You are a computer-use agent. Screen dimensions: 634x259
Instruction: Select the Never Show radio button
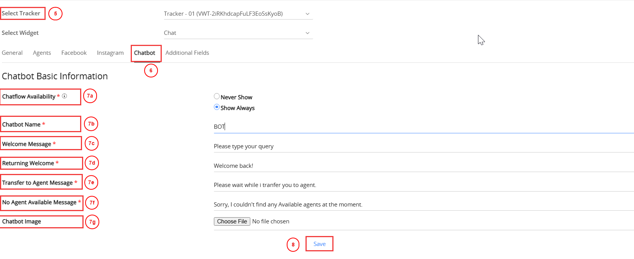click(x=217, y=97)
